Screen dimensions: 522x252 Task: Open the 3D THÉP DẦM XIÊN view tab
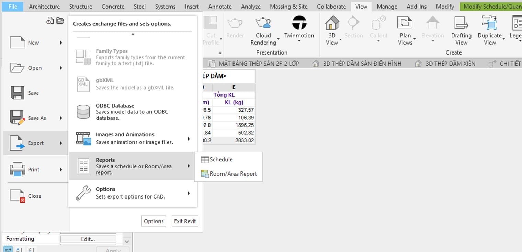point(445,63)
